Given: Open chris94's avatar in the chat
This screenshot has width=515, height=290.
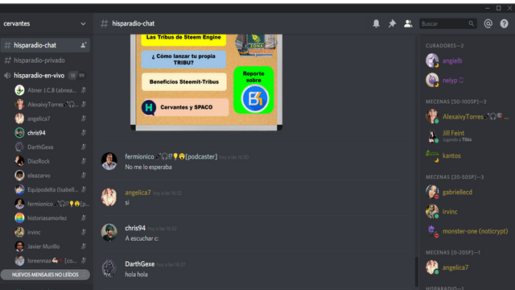Looking at the screenshot, I should [x=109, y=233].
